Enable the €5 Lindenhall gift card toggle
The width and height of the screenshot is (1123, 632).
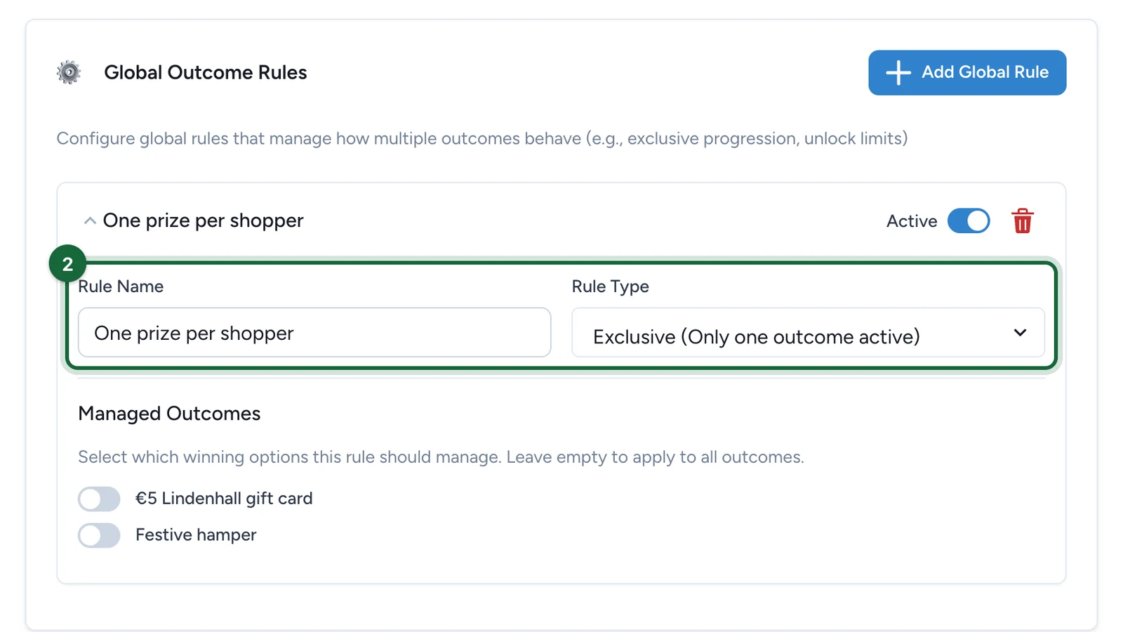pyautogui.click(x=99, y=499)
